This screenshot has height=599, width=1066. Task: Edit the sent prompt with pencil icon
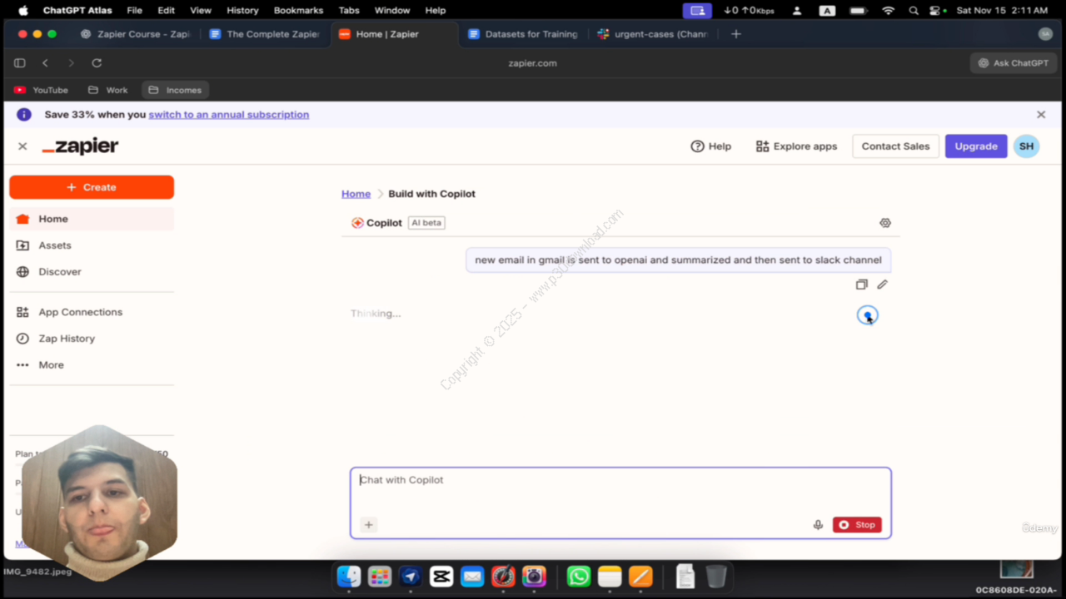[x=882, y=285]
